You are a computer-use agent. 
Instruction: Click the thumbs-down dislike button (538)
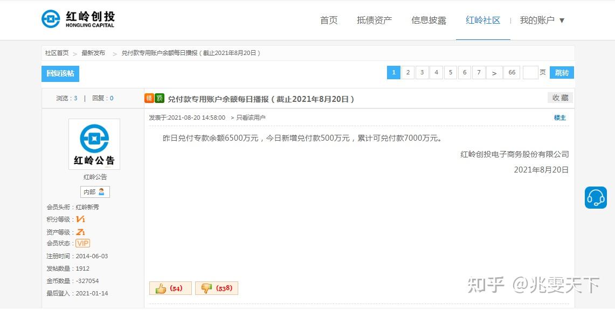[217, 288]
